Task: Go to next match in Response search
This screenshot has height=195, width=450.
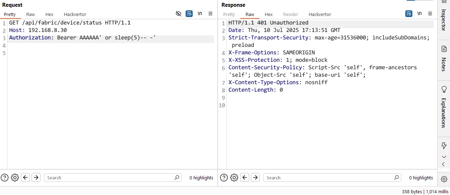Action: coord(255,178)
